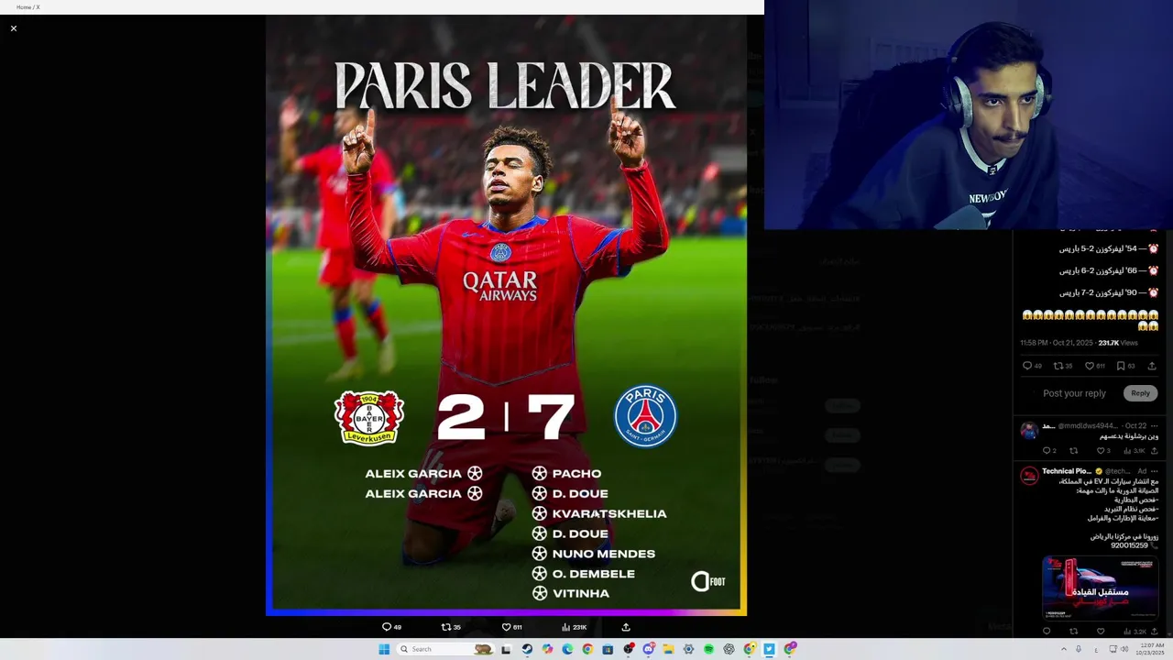The width and height of the screenshot is (1173, 660).
Task: Open the @mmdldws4944 commenter's avatar
Action: [x=1029, y=430]
